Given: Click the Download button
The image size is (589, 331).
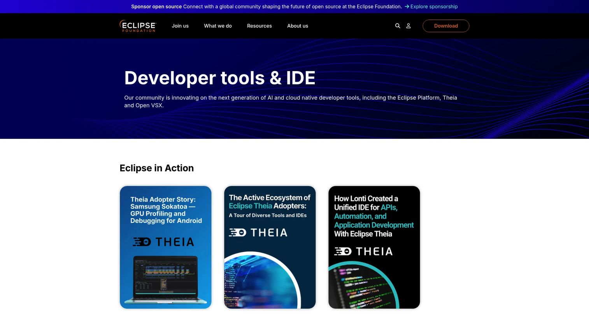Looking at the screenshot, I should pyautogui.click(x=446, y=26).
